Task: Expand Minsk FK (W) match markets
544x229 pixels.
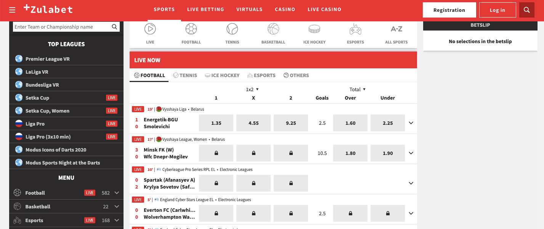Action: [x=411, y=153]
